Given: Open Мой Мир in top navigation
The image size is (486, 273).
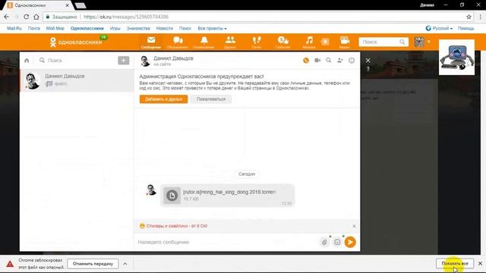Looking at the screenshot, I should point(55,29).
